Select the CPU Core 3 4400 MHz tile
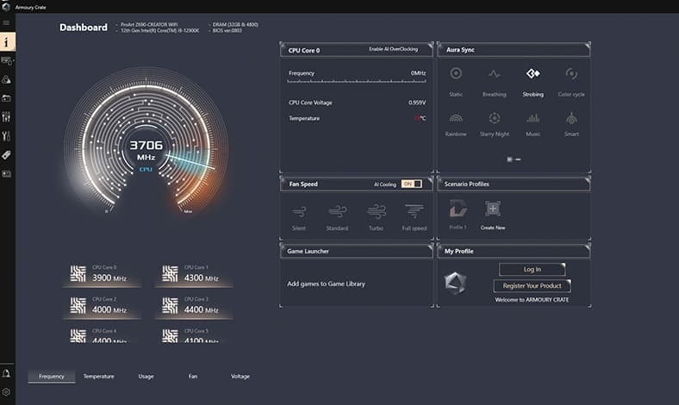 [194, 306]
